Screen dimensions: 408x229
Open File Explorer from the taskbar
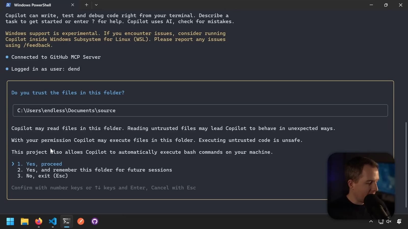click(24, 221)
